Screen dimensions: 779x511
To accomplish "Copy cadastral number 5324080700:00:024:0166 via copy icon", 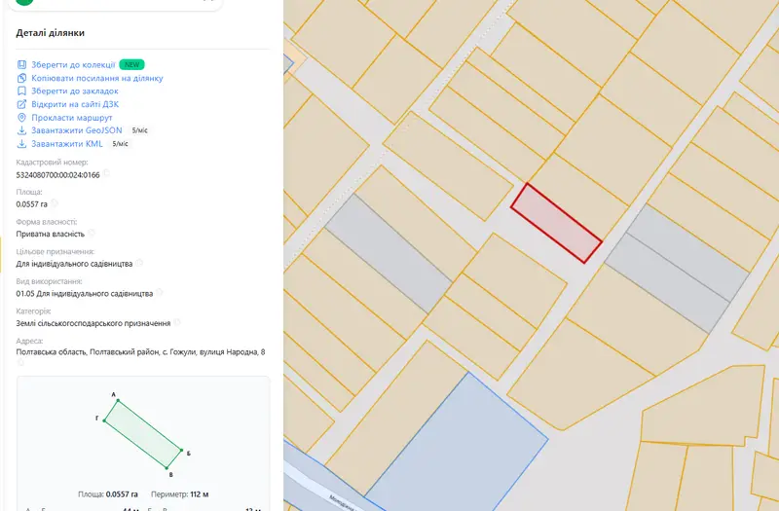I will tap(106, 174).
